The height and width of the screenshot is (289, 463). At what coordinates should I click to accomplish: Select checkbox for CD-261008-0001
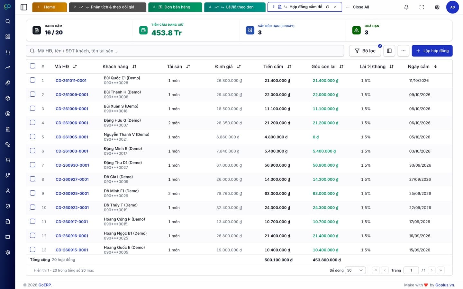(x=32, y=108)
